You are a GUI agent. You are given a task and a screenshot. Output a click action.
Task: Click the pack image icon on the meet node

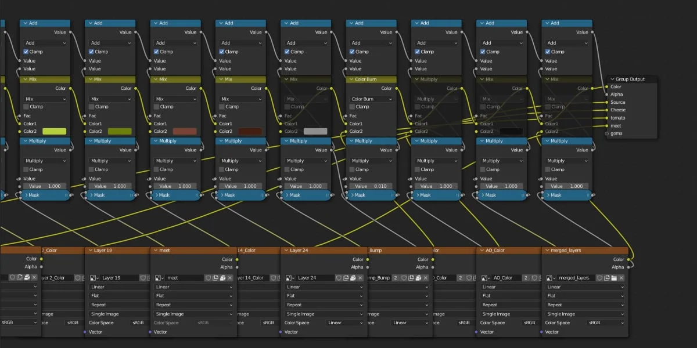tap(223, 278)
